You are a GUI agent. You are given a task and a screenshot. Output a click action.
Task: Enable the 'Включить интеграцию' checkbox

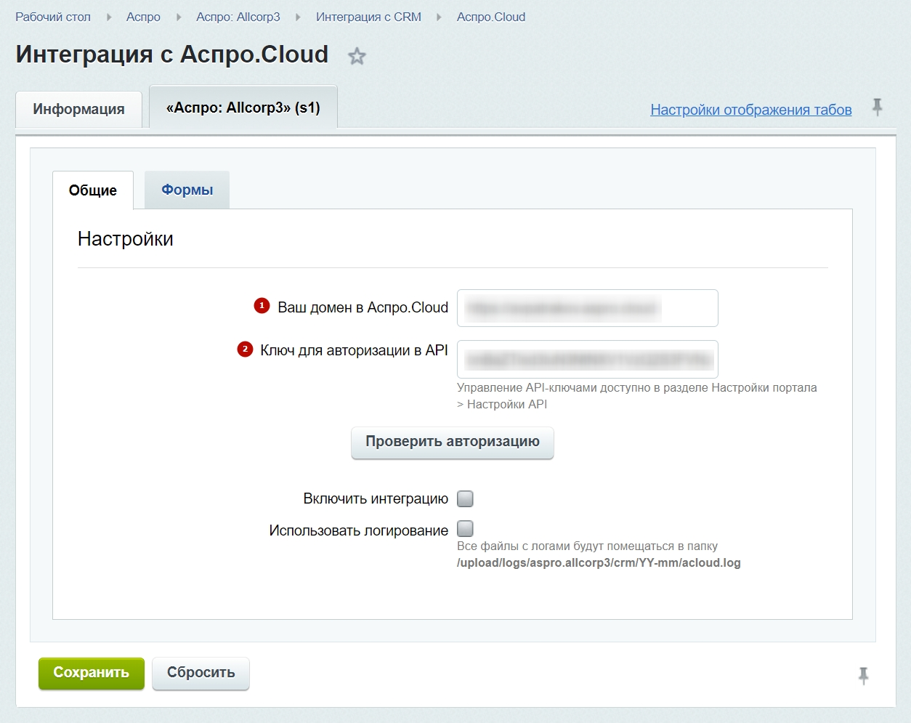(x=465, y=498)
